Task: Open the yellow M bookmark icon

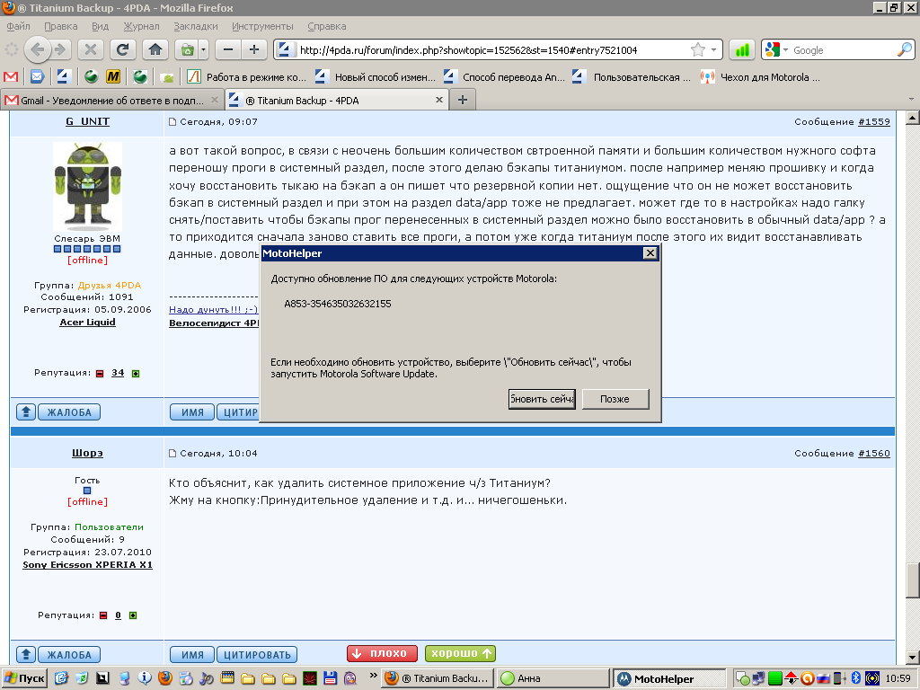Action: tap(113, 77)
